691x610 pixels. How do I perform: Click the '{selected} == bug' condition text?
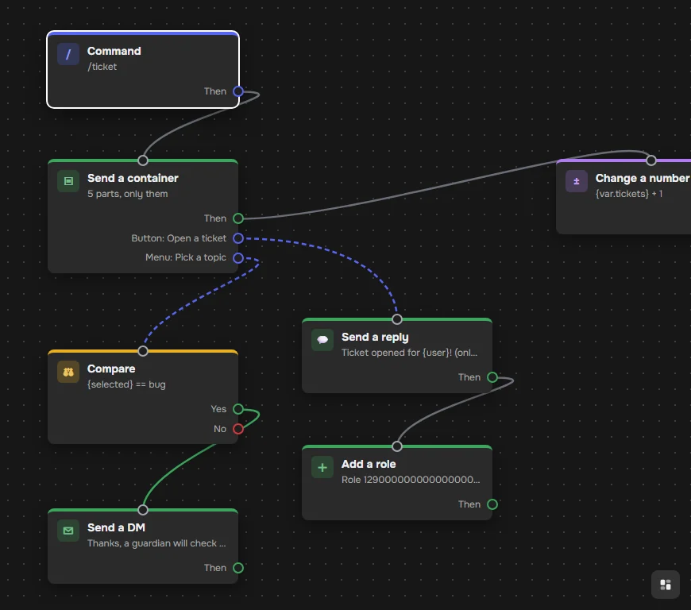point(126,384)
